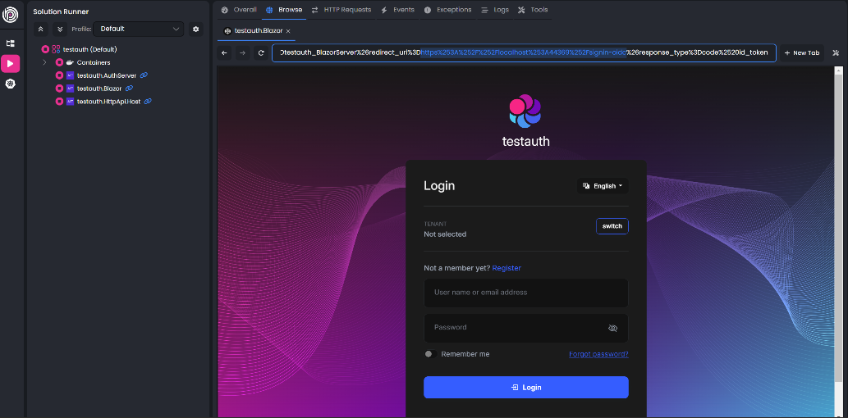Image resolution: width=848 pixels, height=418 pixels.
Task: Switch to the HTTP Requests tab
Action: pos(341,10)
